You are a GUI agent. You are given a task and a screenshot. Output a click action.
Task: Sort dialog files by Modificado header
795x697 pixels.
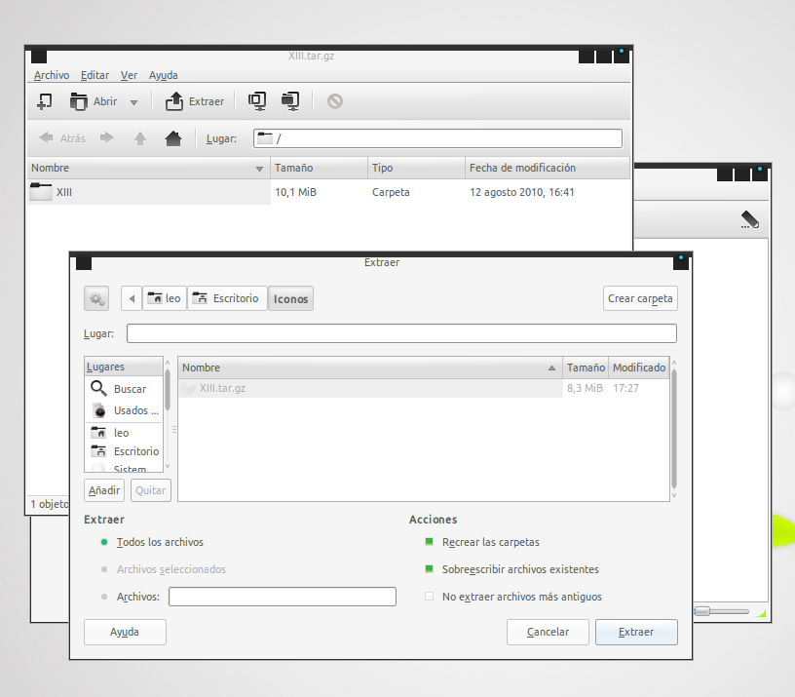[x=639, y=368]
